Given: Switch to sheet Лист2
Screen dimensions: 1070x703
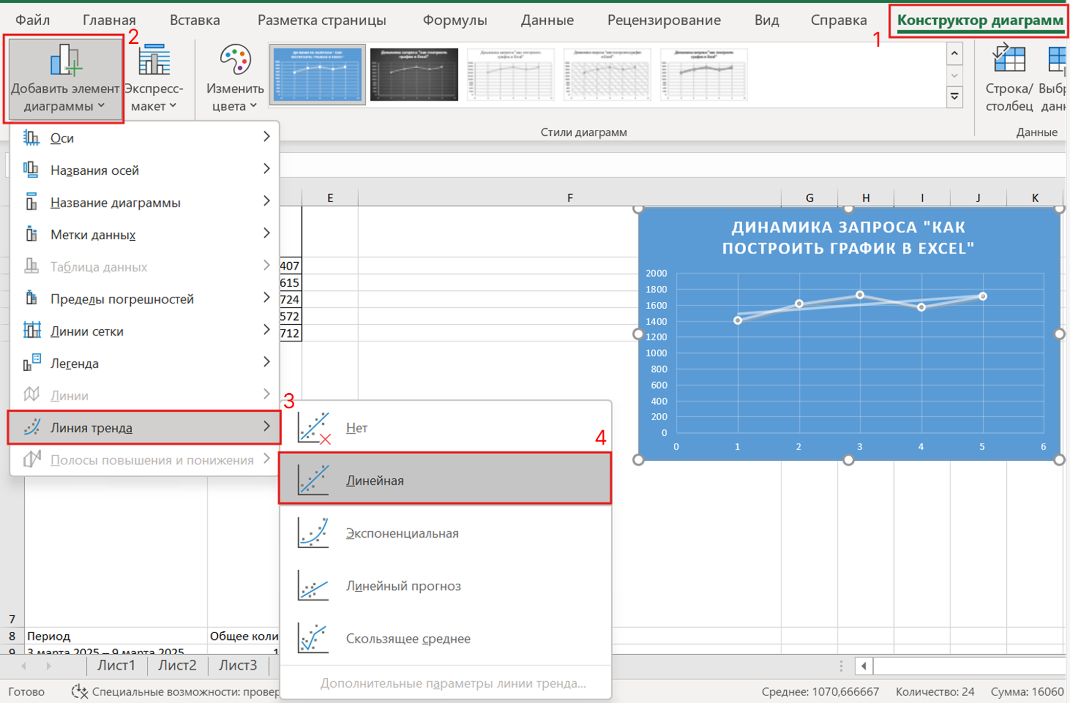Looking at the screenshot, I should coord(177,665).
